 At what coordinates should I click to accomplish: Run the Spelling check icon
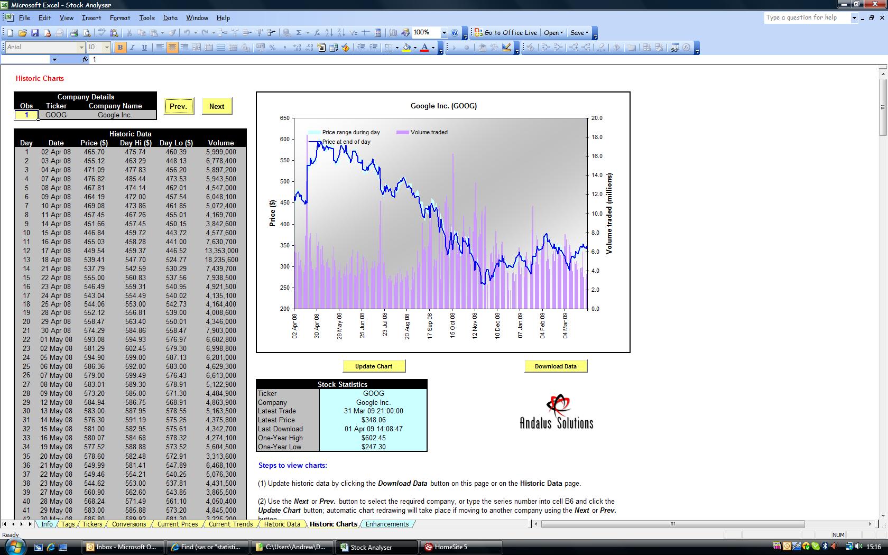[x=101, y=33]
